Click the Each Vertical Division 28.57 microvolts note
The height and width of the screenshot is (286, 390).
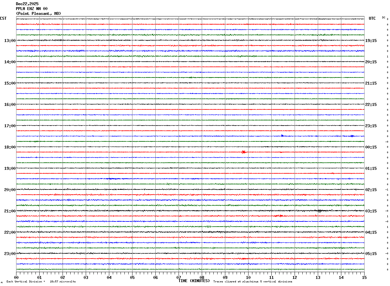click(x=41, y=282)
